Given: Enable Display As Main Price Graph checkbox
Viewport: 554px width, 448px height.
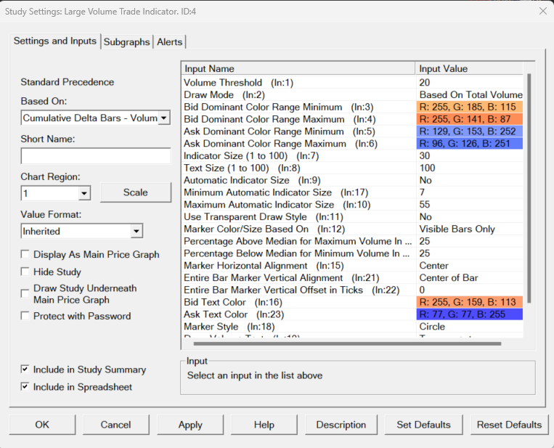Looking at the screenshot, I should tap(26, 254).
